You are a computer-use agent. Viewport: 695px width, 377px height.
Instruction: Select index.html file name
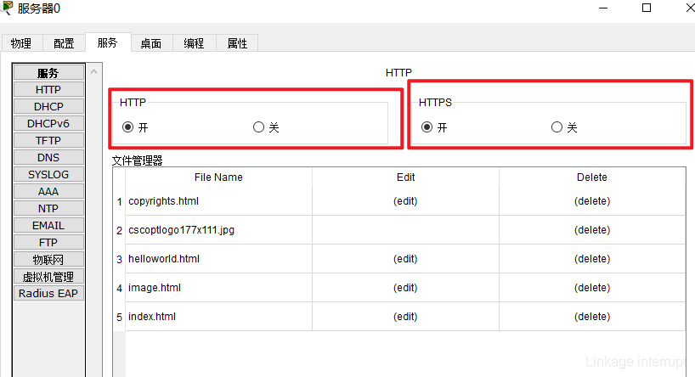point(152,317)
